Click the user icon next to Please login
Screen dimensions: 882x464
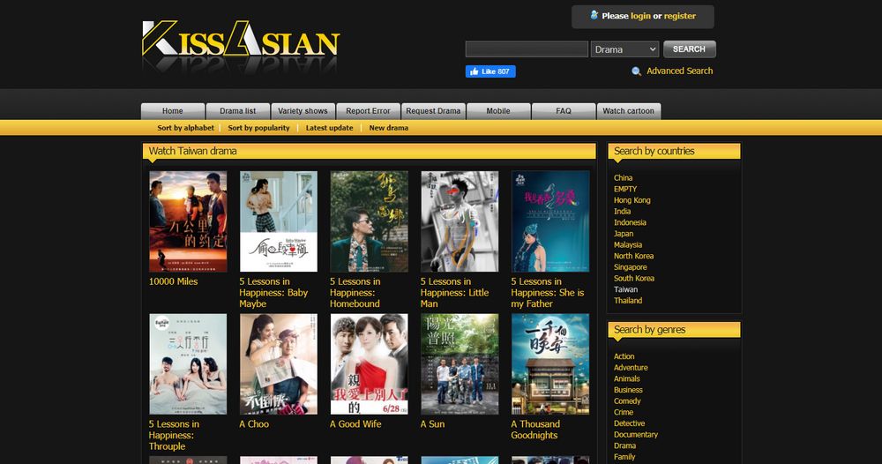tap(594, 15)
